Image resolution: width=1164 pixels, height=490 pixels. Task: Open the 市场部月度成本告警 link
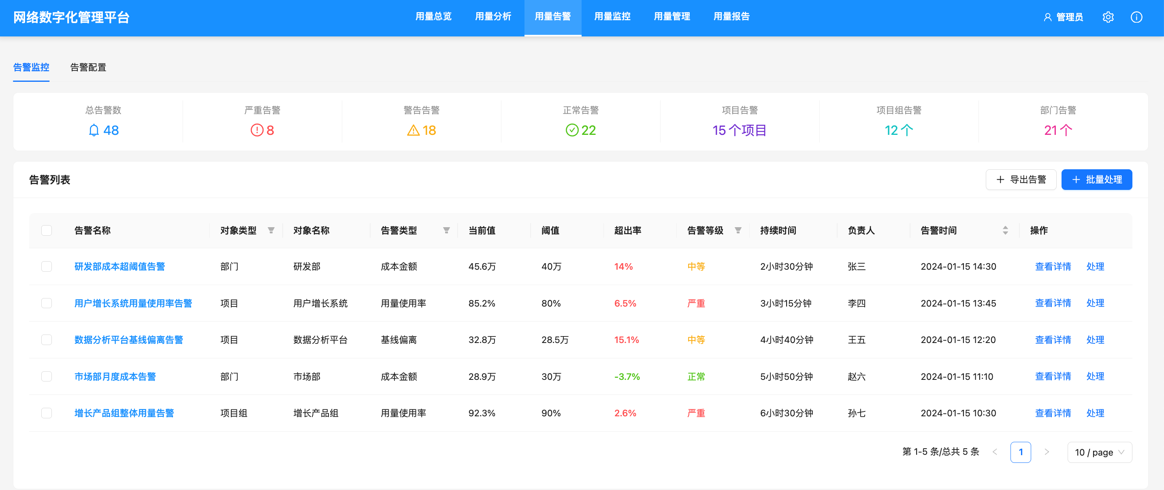point(115,376)
